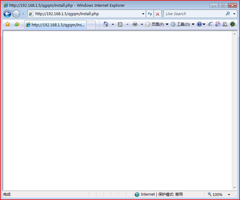The height and width of the screenshot is (200, 240).
Task: Click the search magnifier icon
Action: (228, 14)
